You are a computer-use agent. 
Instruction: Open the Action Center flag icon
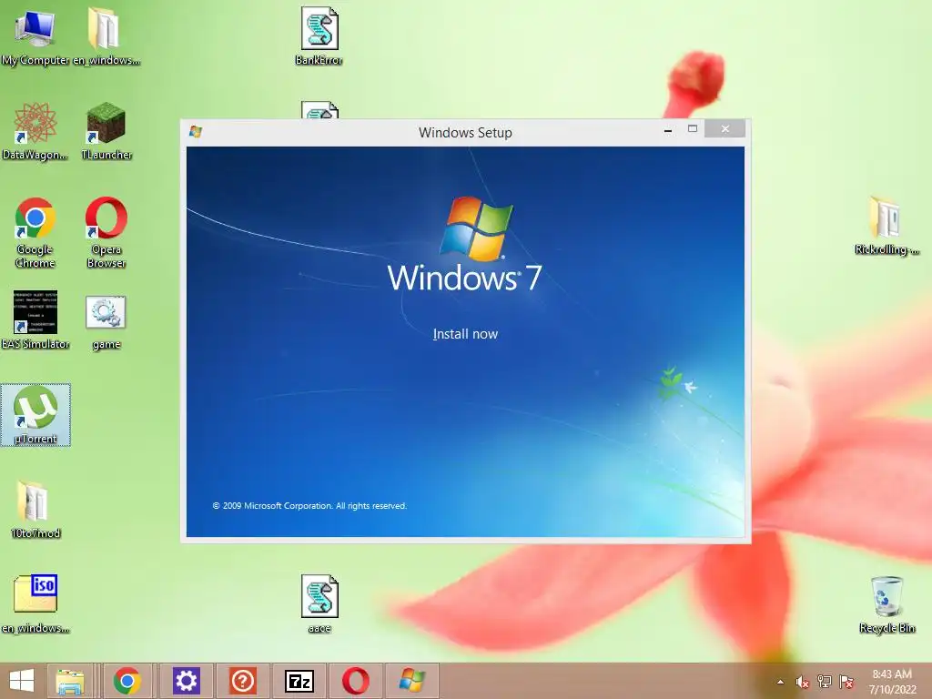(x=846, y=682)
